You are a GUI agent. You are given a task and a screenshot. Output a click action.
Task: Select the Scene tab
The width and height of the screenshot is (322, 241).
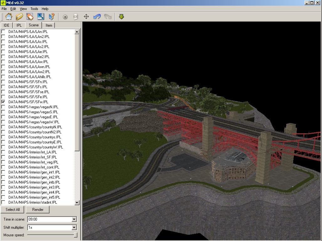click(34, 25)
